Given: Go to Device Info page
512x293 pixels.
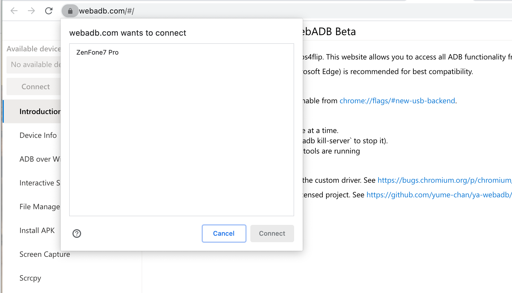Looking at the screenshot, I should coord(38,135).
